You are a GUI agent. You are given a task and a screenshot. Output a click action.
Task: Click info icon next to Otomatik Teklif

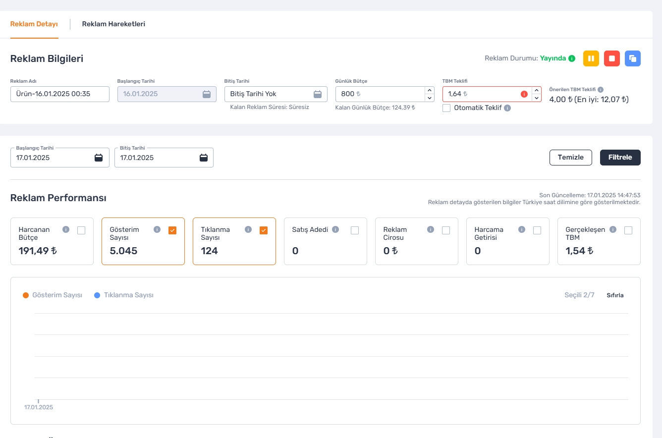tap(507, 108)
